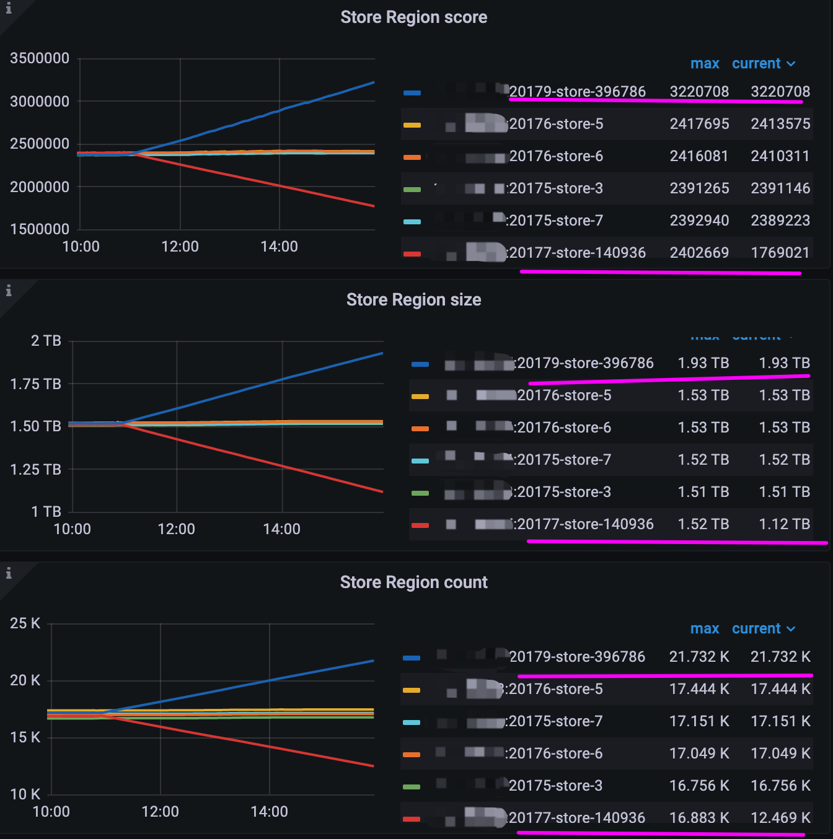
Task: Open Store Region score panel title menu
Action: click(413, 17)
